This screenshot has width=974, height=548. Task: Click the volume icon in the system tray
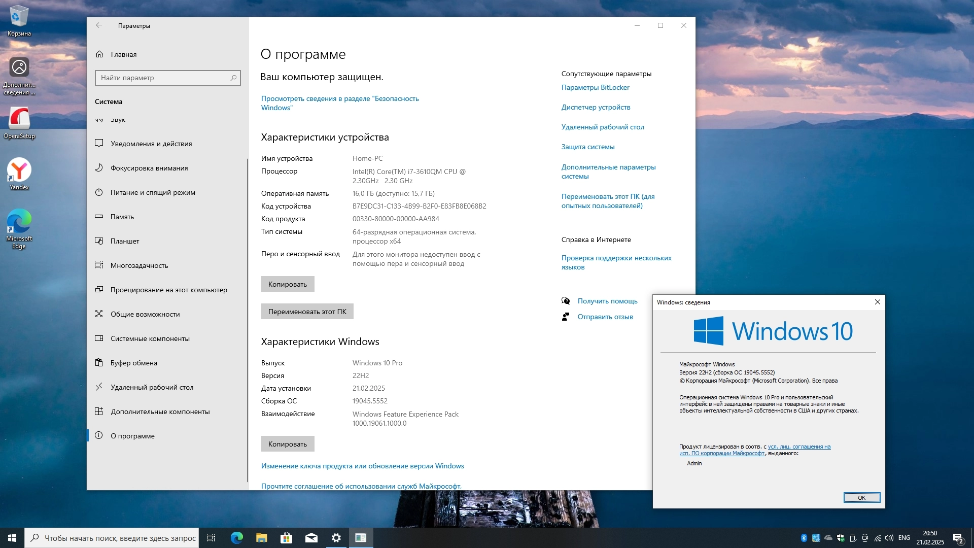889,538
